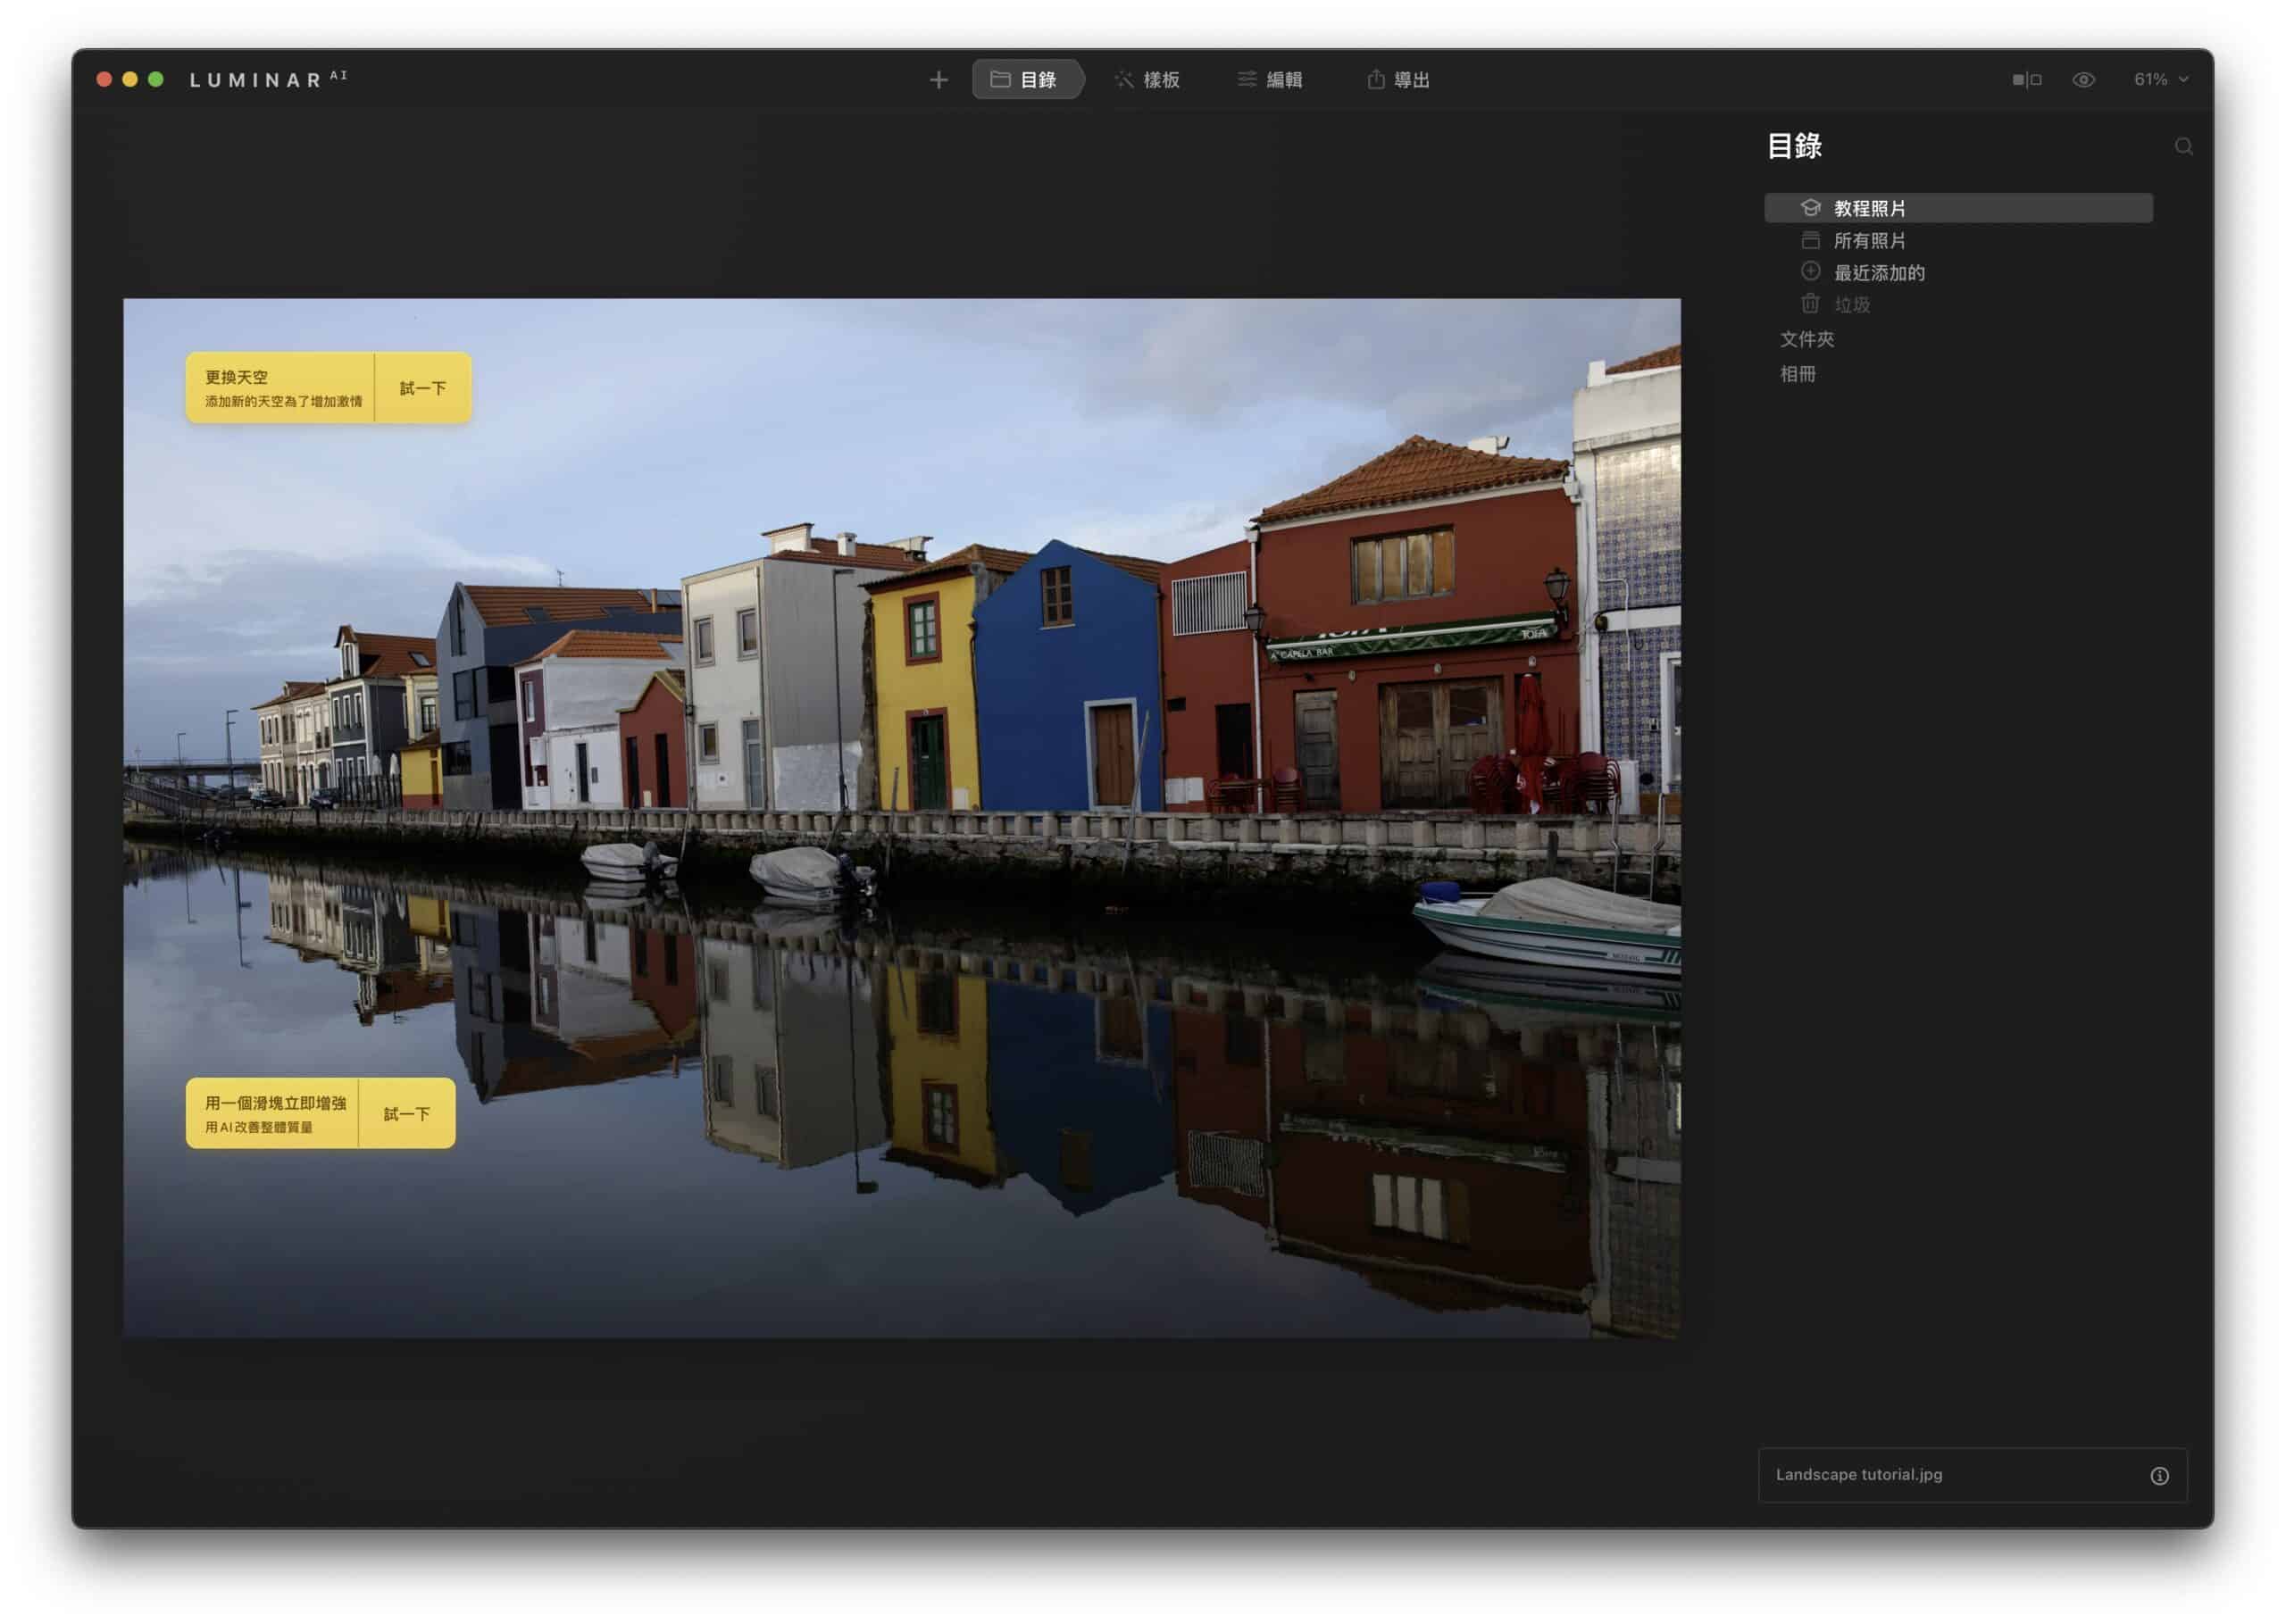This screenshot has height=1624, width=2286.
Task: Click 試一下 on the AI enhance slider tip
Action: [x=406, y=1113]
